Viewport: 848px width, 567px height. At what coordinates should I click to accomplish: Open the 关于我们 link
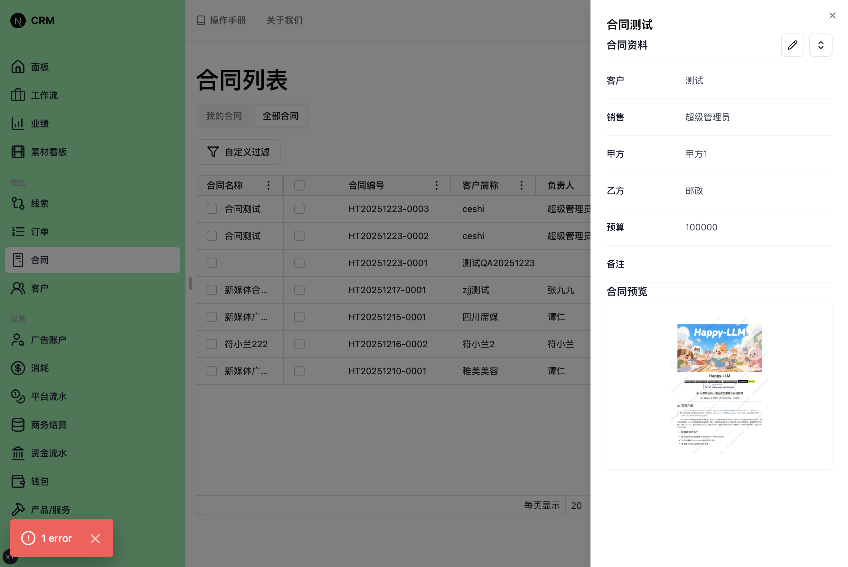click(284, 21)
